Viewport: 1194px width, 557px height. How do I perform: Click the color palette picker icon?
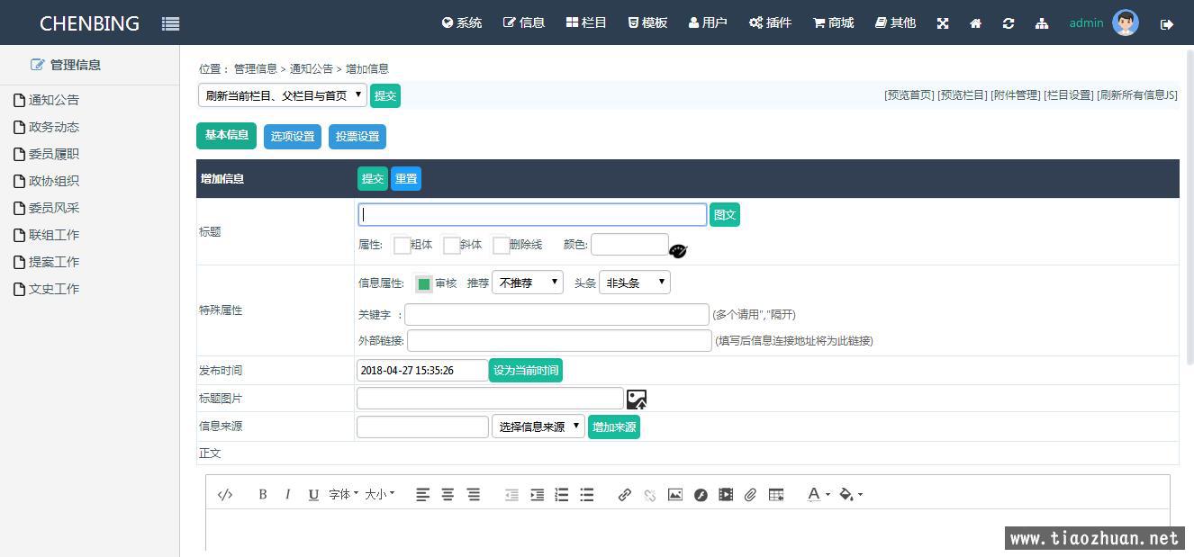[678, 250]
